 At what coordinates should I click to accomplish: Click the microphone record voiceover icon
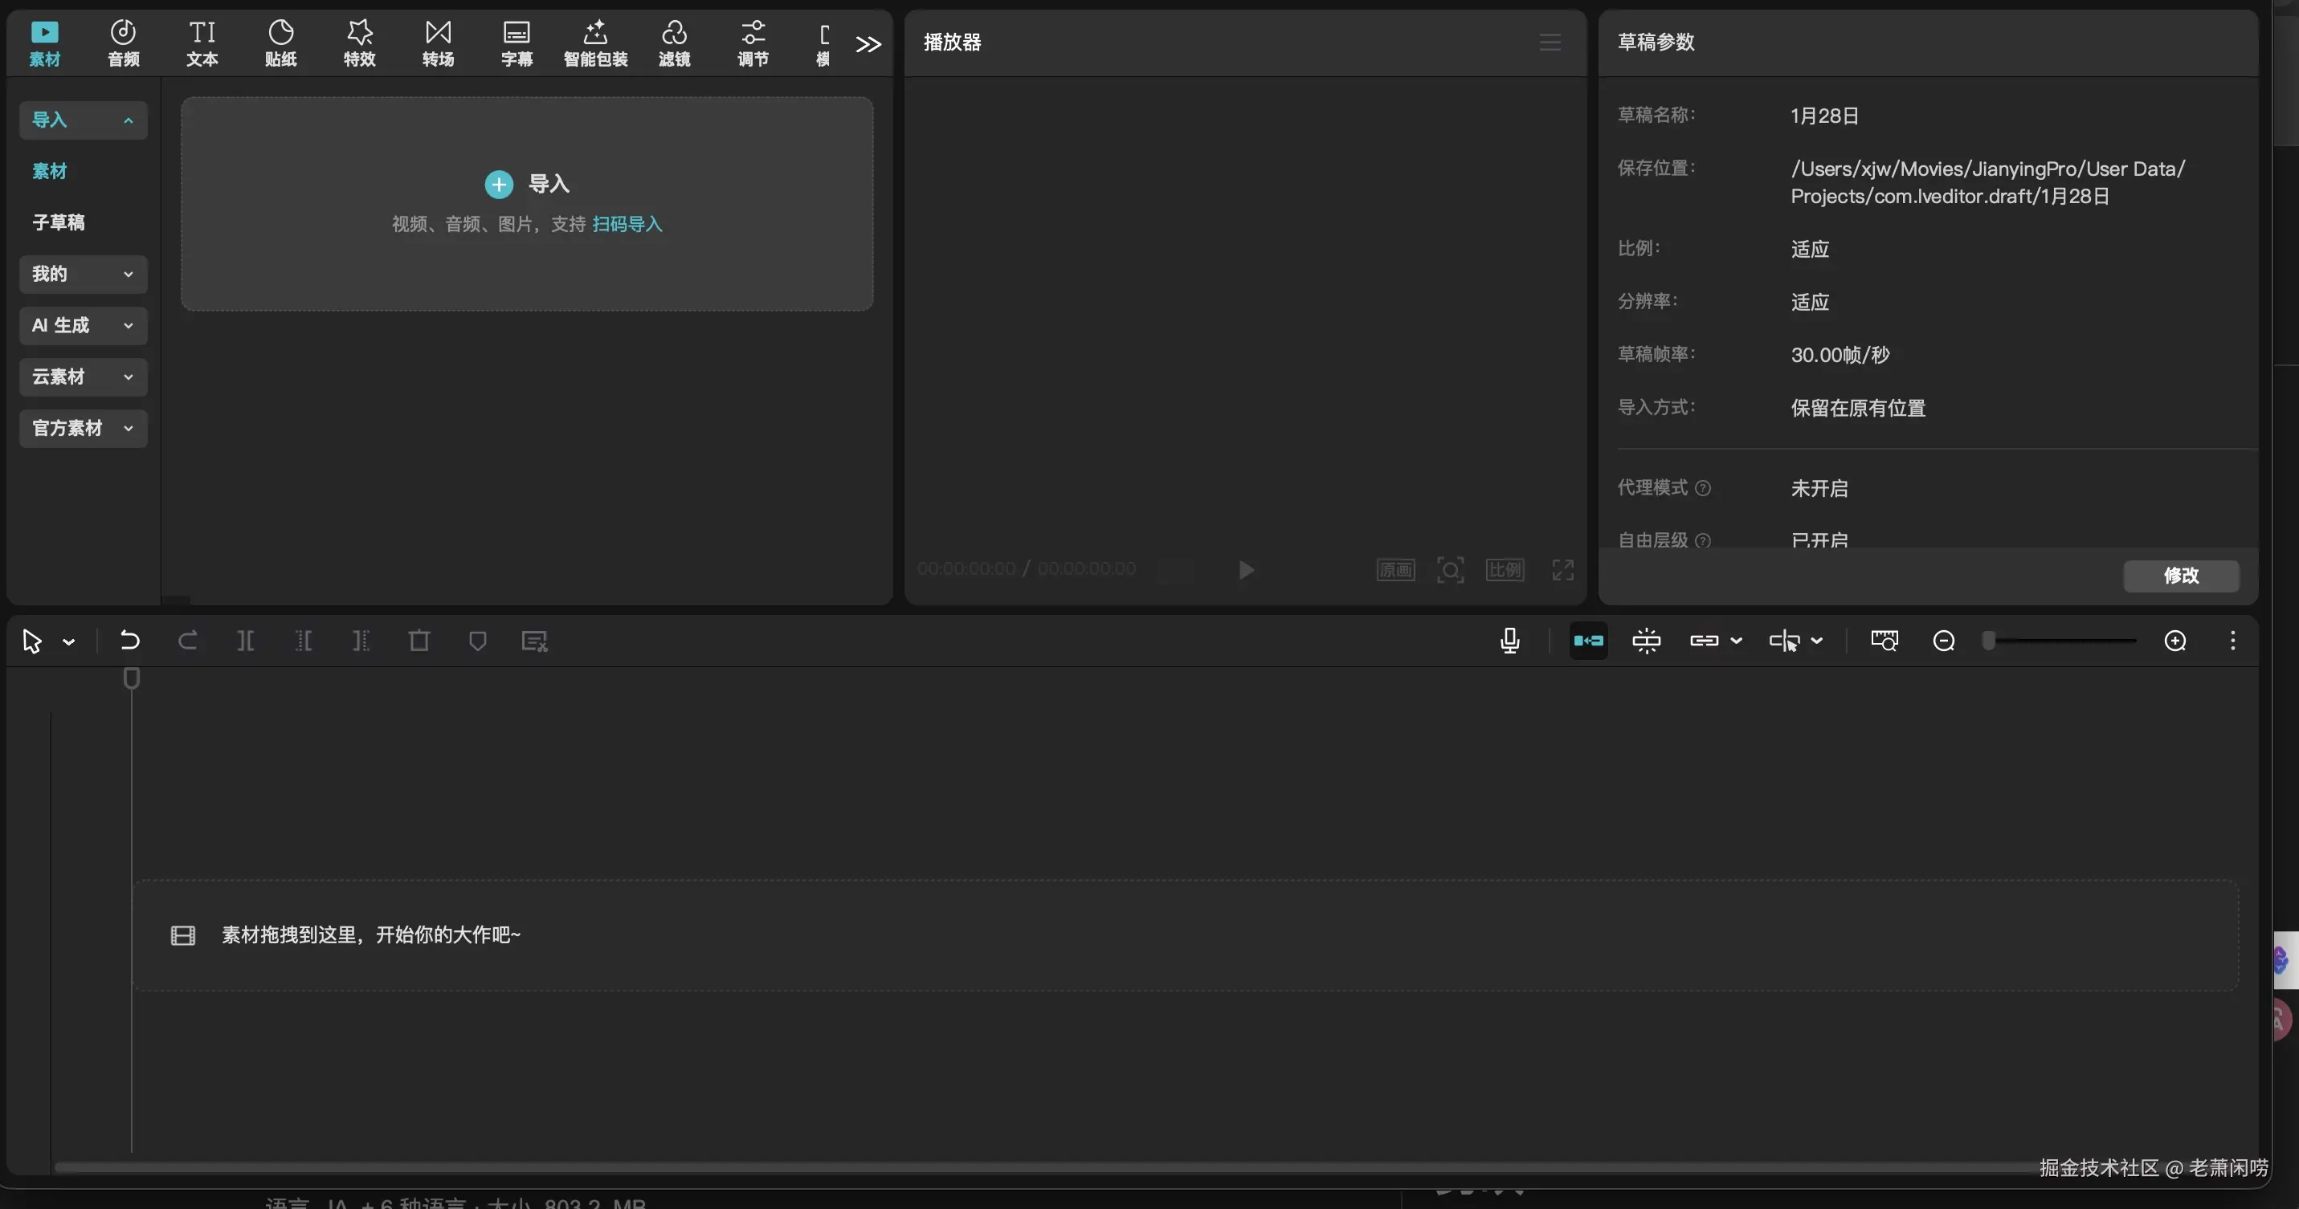(1509, 641)
